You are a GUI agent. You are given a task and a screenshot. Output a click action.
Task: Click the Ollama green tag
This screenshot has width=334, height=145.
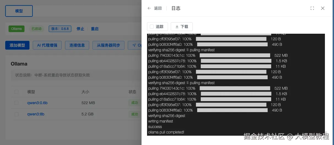(x=17, y=29)
